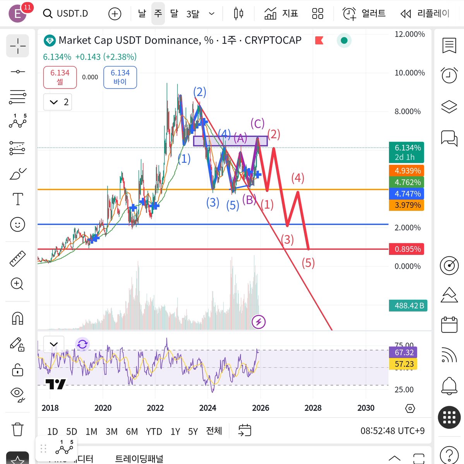
Task: Click the blue 6.134 buy button
Action: (120, 77)
